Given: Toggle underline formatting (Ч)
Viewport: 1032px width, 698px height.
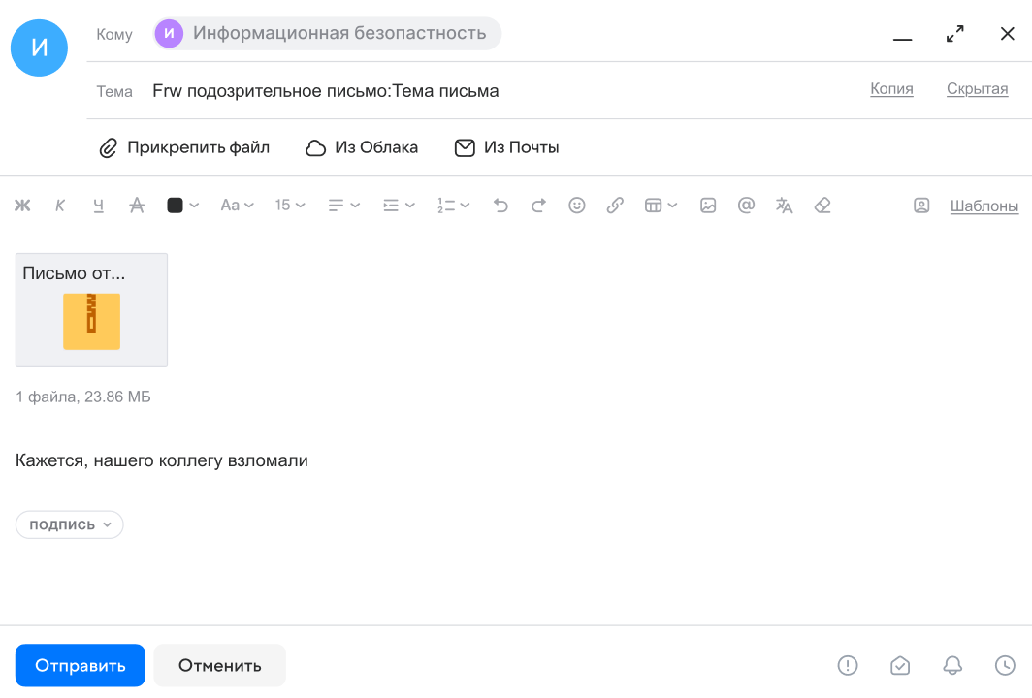Looking at the screenshot, I should tap(98, 206).
